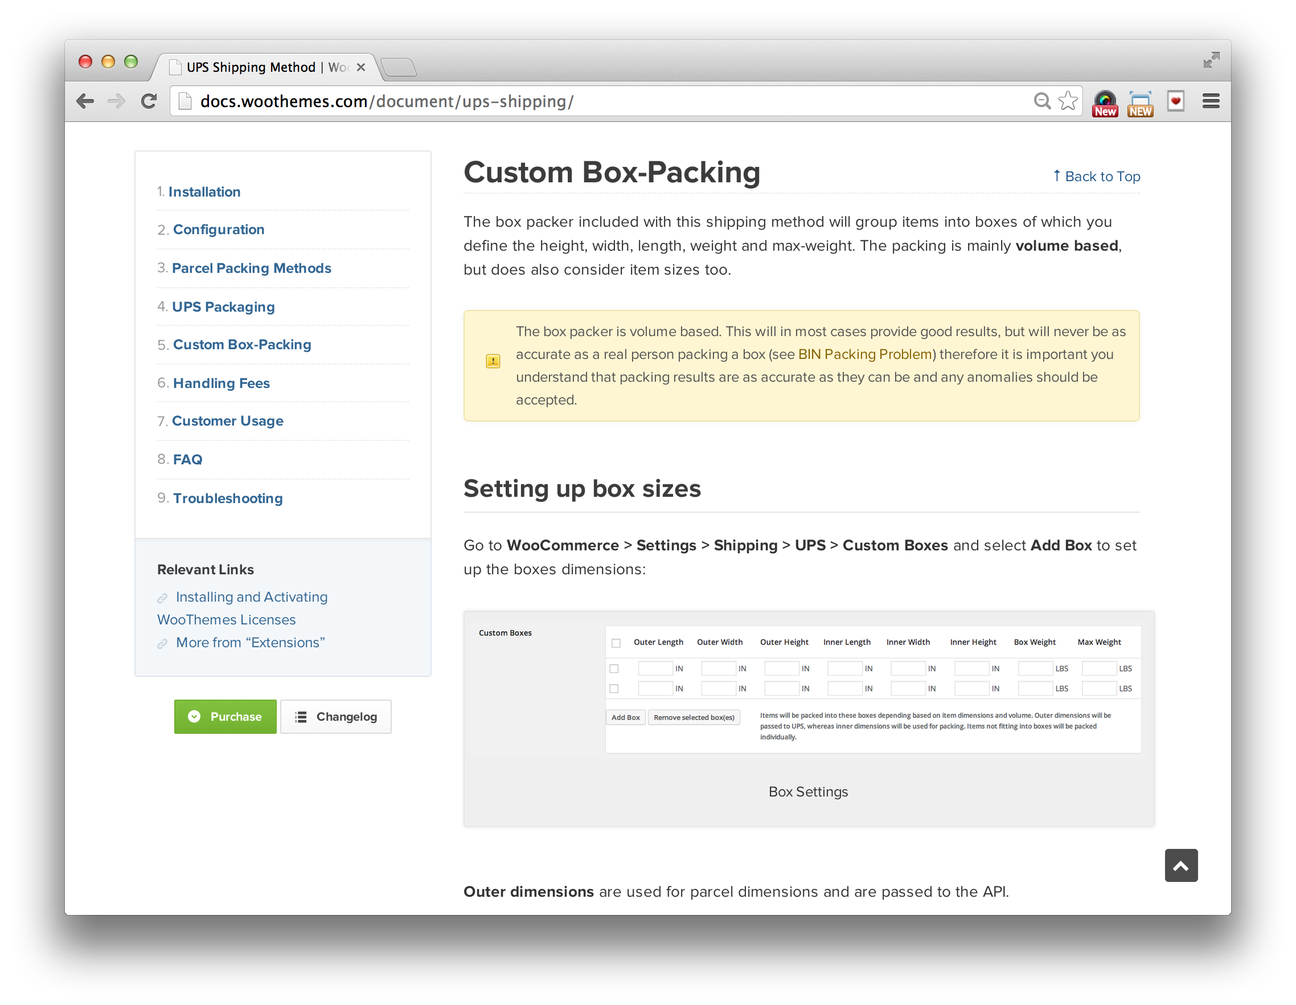The height and width of the screenshot is (1005, 1296).
Task: Jump to the Configuration section
Action: [219, 230]
